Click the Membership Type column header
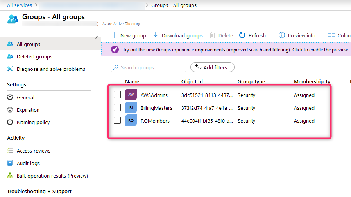351x197 pixels. pyautogui.click(x=314, y=81)
